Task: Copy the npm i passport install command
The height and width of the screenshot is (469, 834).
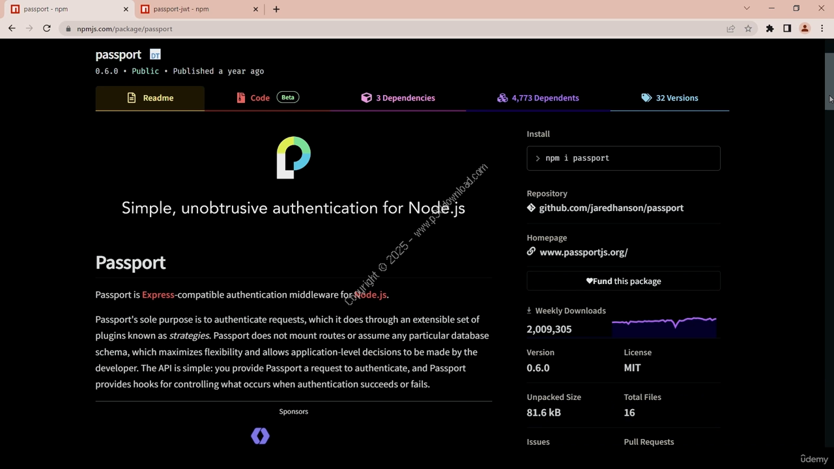Action: [x=624, y=158]
